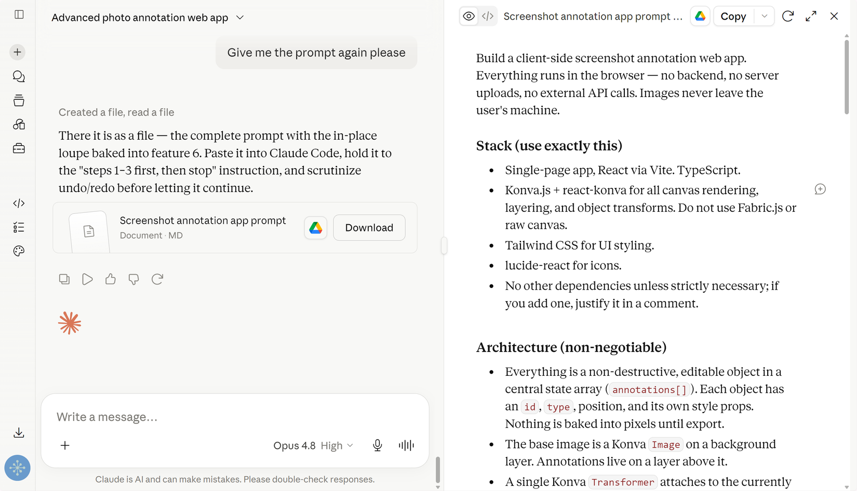The width and height of the screenshot is (857, 491).
Task: Click the 'annotations[]' code snippet
Action: pyautogui.click(x=649, y=390)
